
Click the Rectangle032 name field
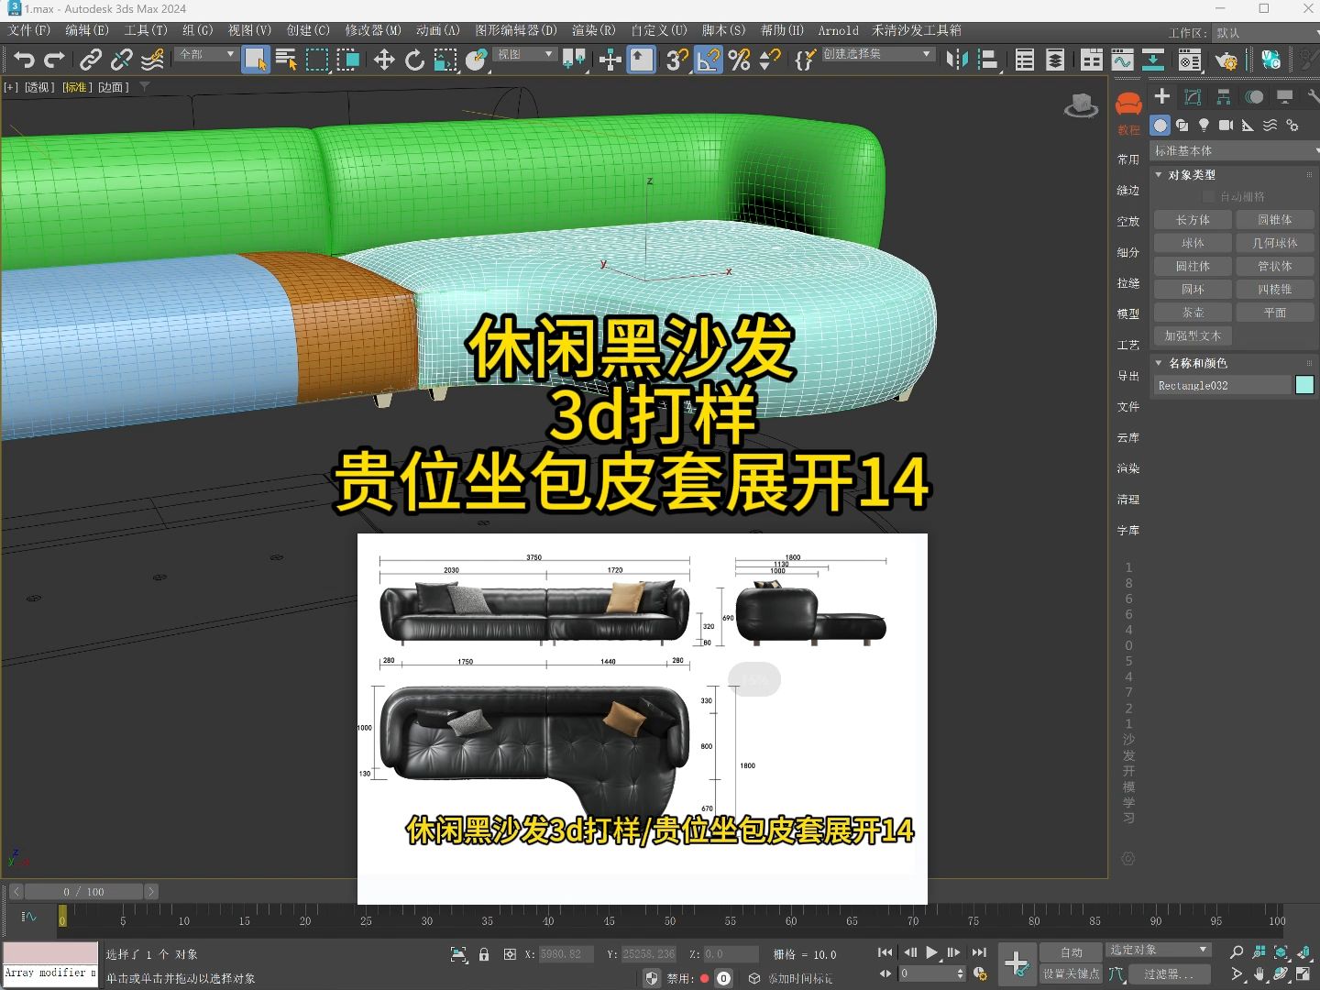point(1222,386)
